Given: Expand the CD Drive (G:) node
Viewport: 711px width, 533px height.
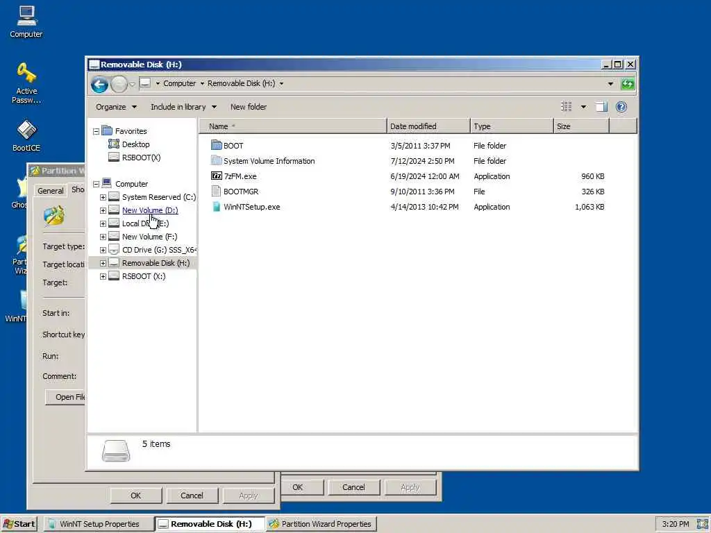Looking at the screenshot, I should click(x=103, y=250).
